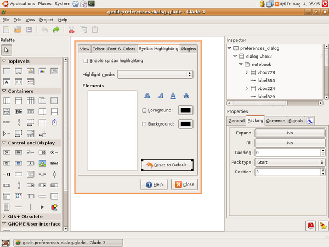Cut selection with the scissors icon
Screen dimensions: 329x247
[x=71, y=30]
